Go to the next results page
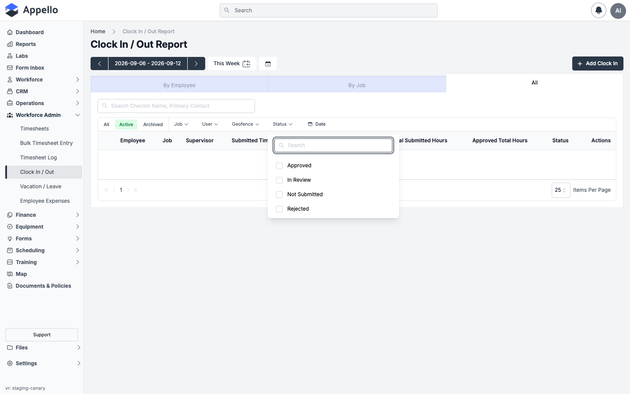630x402 pixels. (x=128, y=190)
